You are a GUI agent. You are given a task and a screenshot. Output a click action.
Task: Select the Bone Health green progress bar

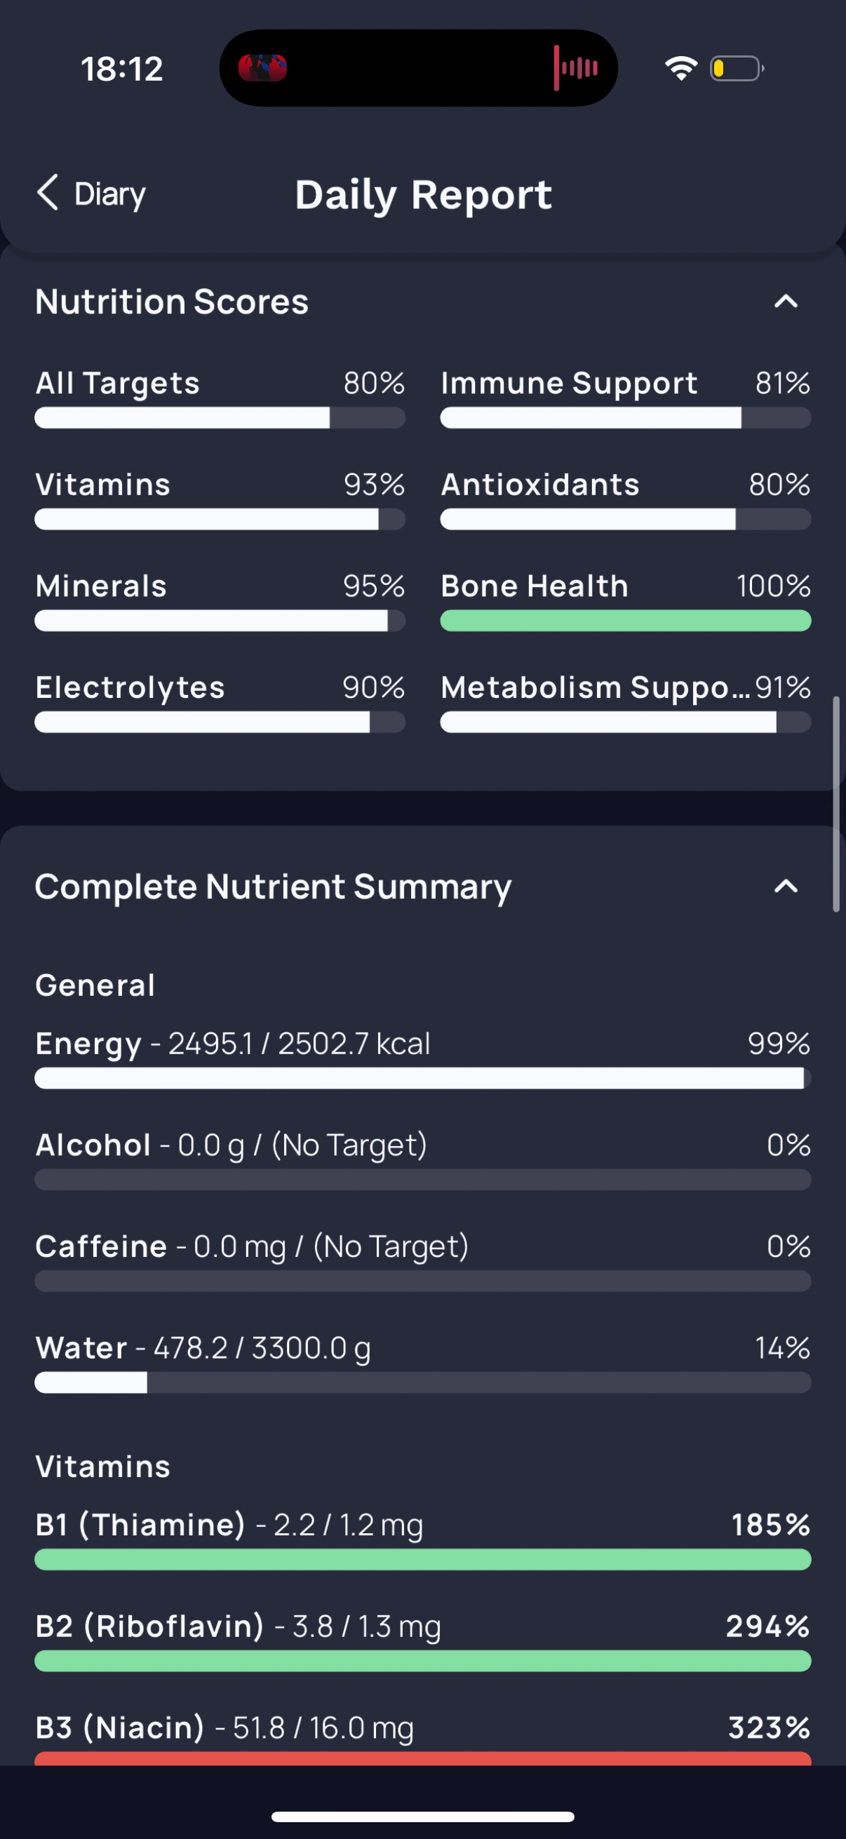pyautogui.click(x=626, y=621)
